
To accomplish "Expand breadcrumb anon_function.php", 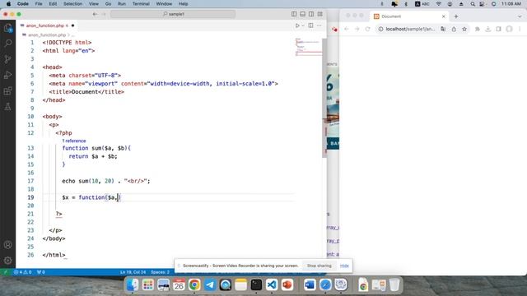I will 47,35.
